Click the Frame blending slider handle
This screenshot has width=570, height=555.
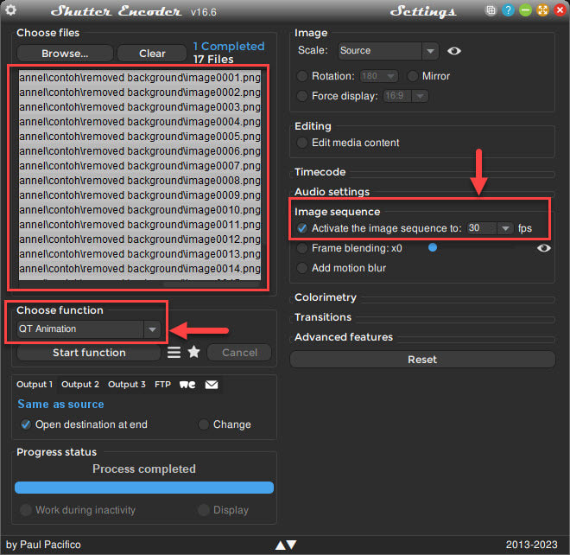(x=432, y=247)
